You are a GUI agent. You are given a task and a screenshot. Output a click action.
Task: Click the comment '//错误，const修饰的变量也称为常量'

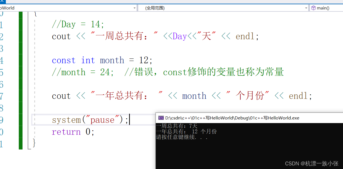tap(204, 72)
